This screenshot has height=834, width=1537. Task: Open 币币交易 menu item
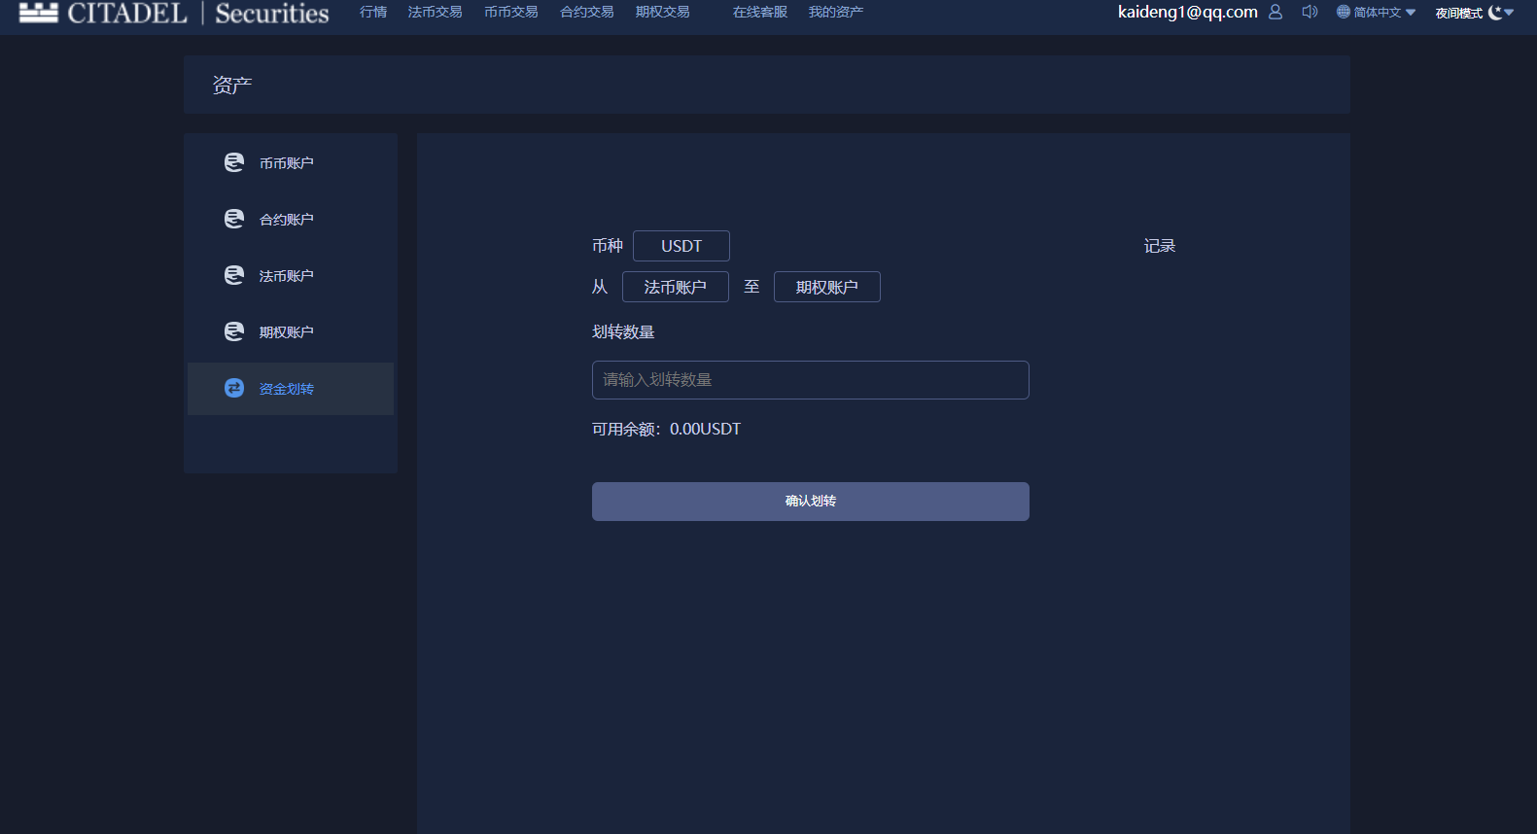[x=510, y=12]
